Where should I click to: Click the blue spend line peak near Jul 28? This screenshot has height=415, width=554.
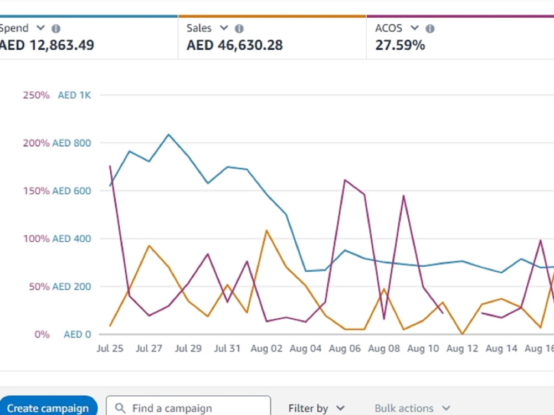[168, 134]
